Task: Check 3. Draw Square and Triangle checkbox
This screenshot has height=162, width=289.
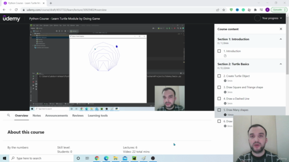Action: 219,87
